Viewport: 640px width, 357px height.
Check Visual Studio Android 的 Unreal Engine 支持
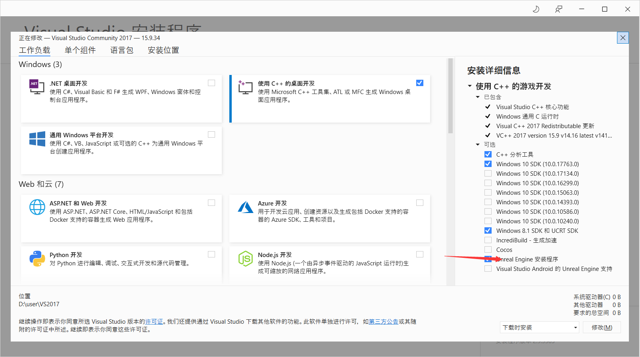pos(488,269)
